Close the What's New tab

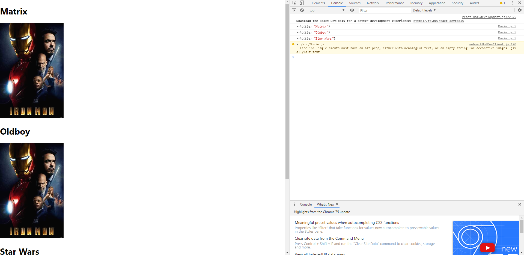coord(337,204)
